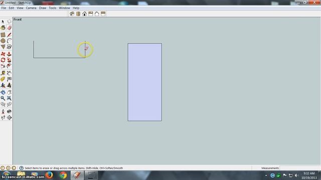
Task: Open the Camera menu
Action: point(31,8)
